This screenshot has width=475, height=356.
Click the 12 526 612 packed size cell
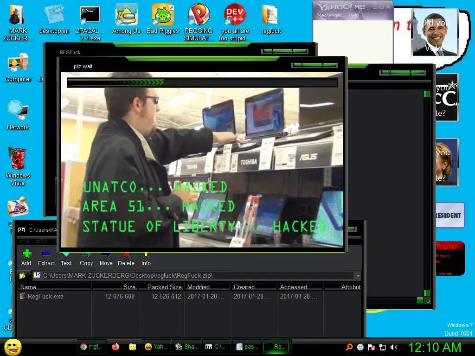[166, 296]
